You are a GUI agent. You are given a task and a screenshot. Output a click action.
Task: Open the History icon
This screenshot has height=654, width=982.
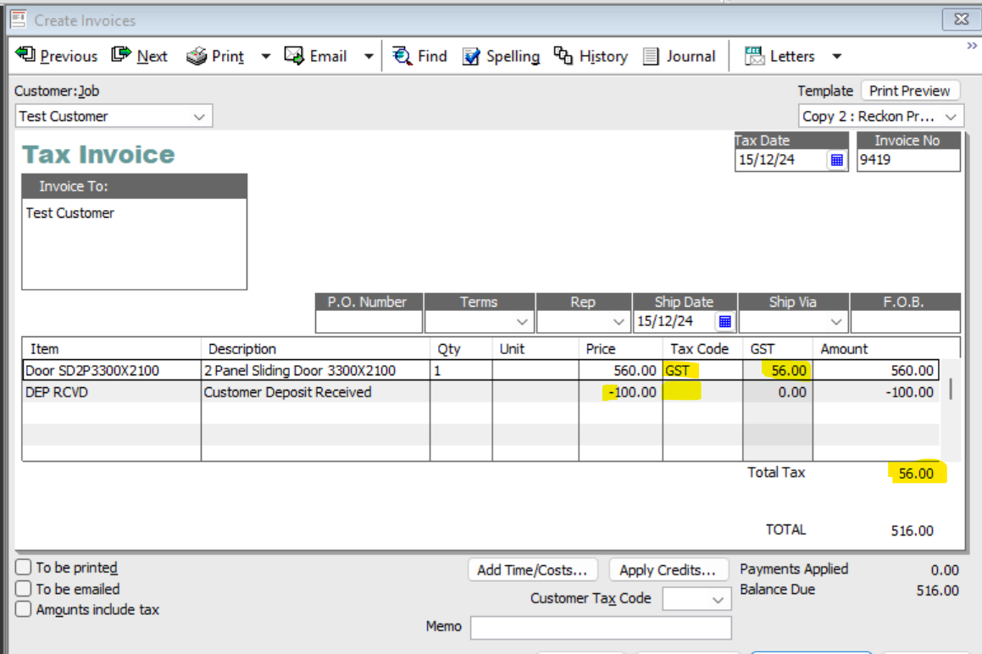563,55
